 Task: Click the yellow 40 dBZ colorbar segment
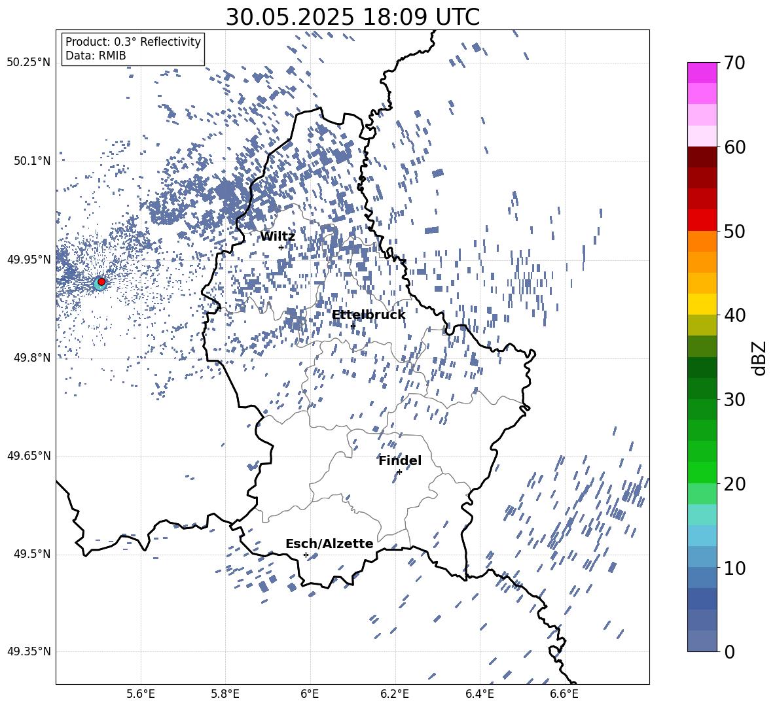(x=702, y=304)
